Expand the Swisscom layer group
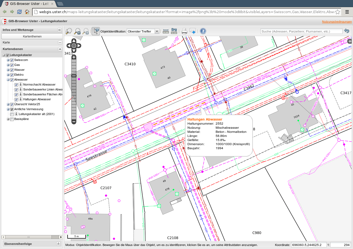The width and height of the screenshot is (353, 249). click(8, 60)
